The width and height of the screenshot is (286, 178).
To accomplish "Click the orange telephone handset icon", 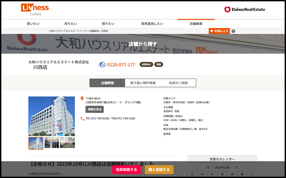I will point(82,119).
